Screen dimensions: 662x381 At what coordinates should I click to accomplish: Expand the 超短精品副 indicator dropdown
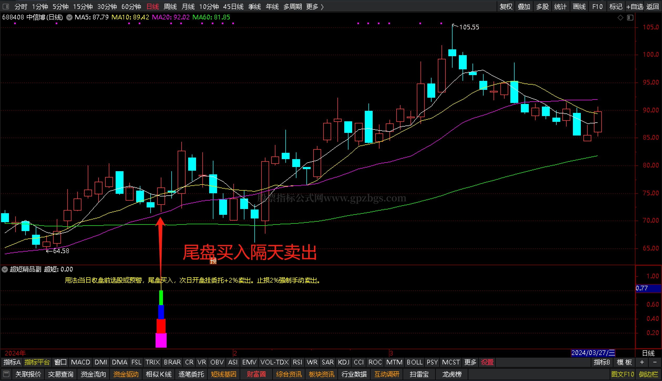click(x=5, y=269)
